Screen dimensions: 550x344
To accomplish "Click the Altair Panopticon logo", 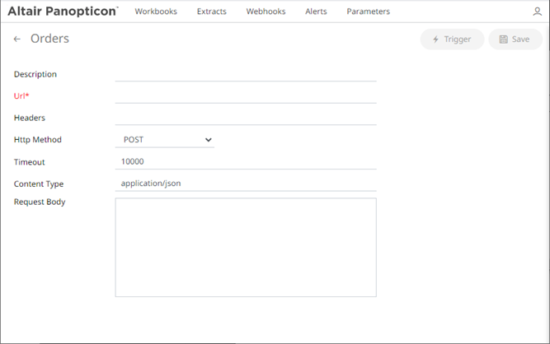I will point(63,12).
